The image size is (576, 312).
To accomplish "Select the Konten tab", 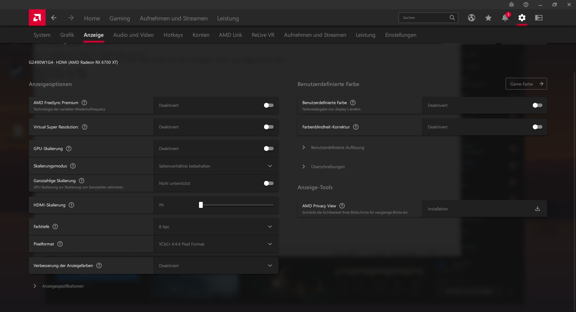I will [x=201, y=35].
